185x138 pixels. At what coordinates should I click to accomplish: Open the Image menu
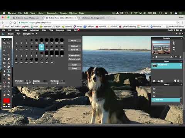point(17,30)
